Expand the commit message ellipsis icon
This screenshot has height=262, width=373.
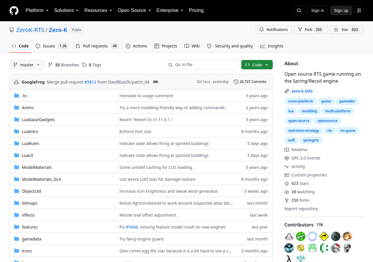click(156, 82)
